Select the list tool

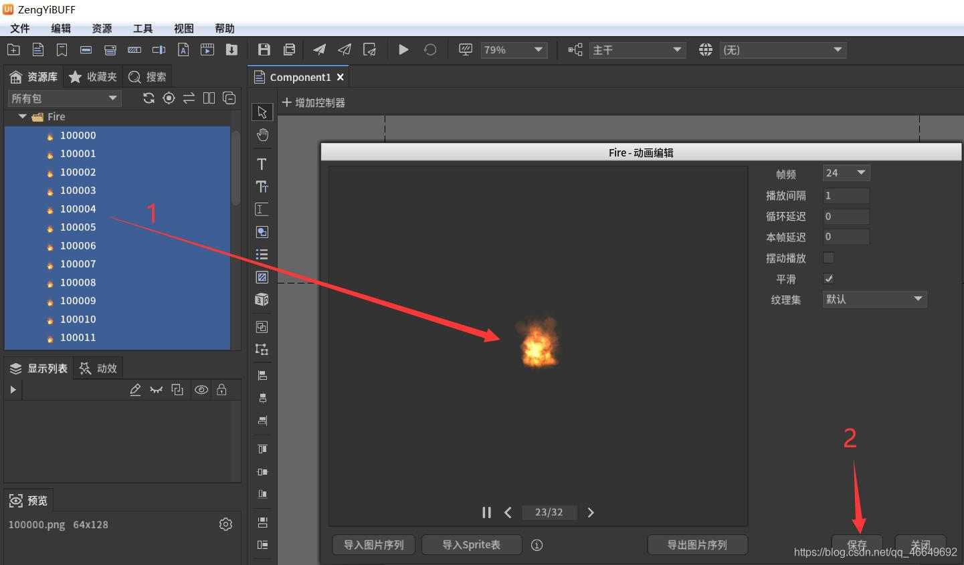(262, 255)
